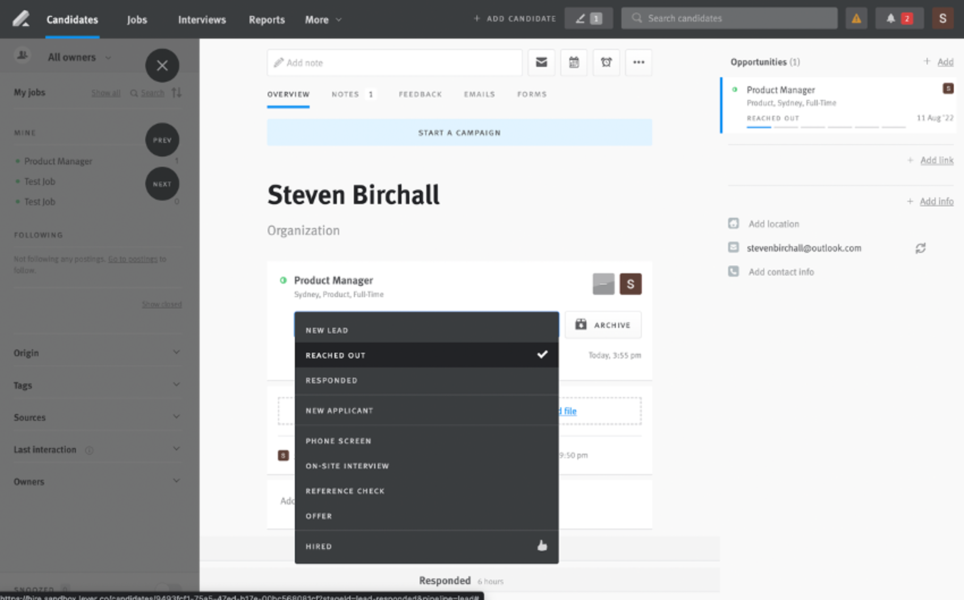Switch to the Feedback tab

point(420,94)
